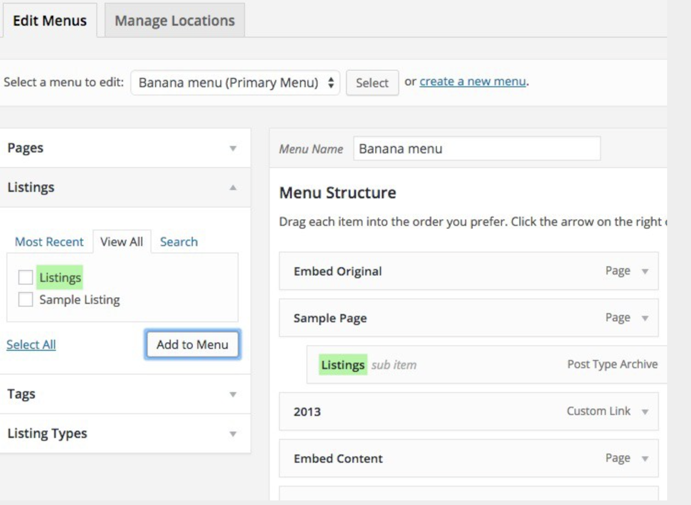Switch to the Manage Locations tab
Image resolution: width=691 pixels, height=505 pixels.
pyautogui.click(x=175, y=21)
